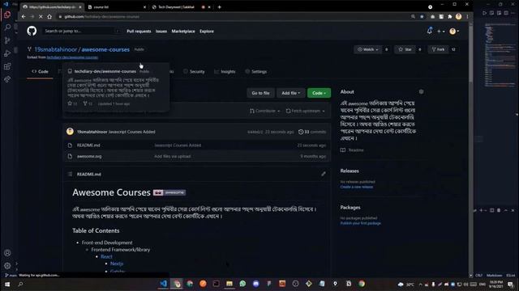Open the VS Code Accounts icon

7,253
